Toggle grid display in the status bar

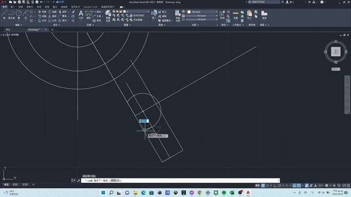click(x=263, y=186)
